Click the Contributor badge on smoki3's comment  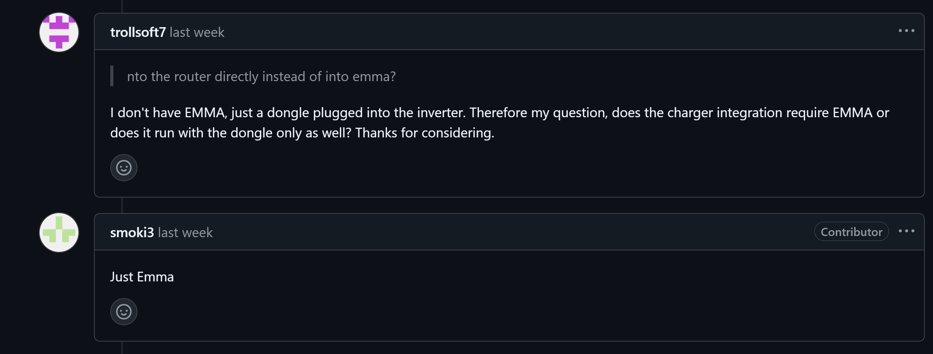[x=851, y=232]
